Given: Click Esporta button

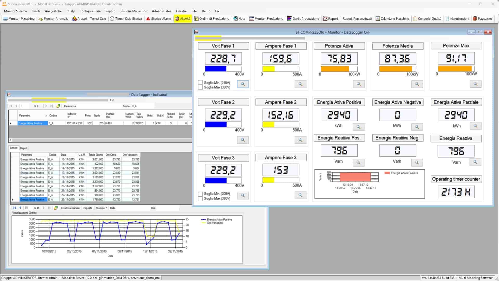Looking at the screenshot, I should click(88, 208).
